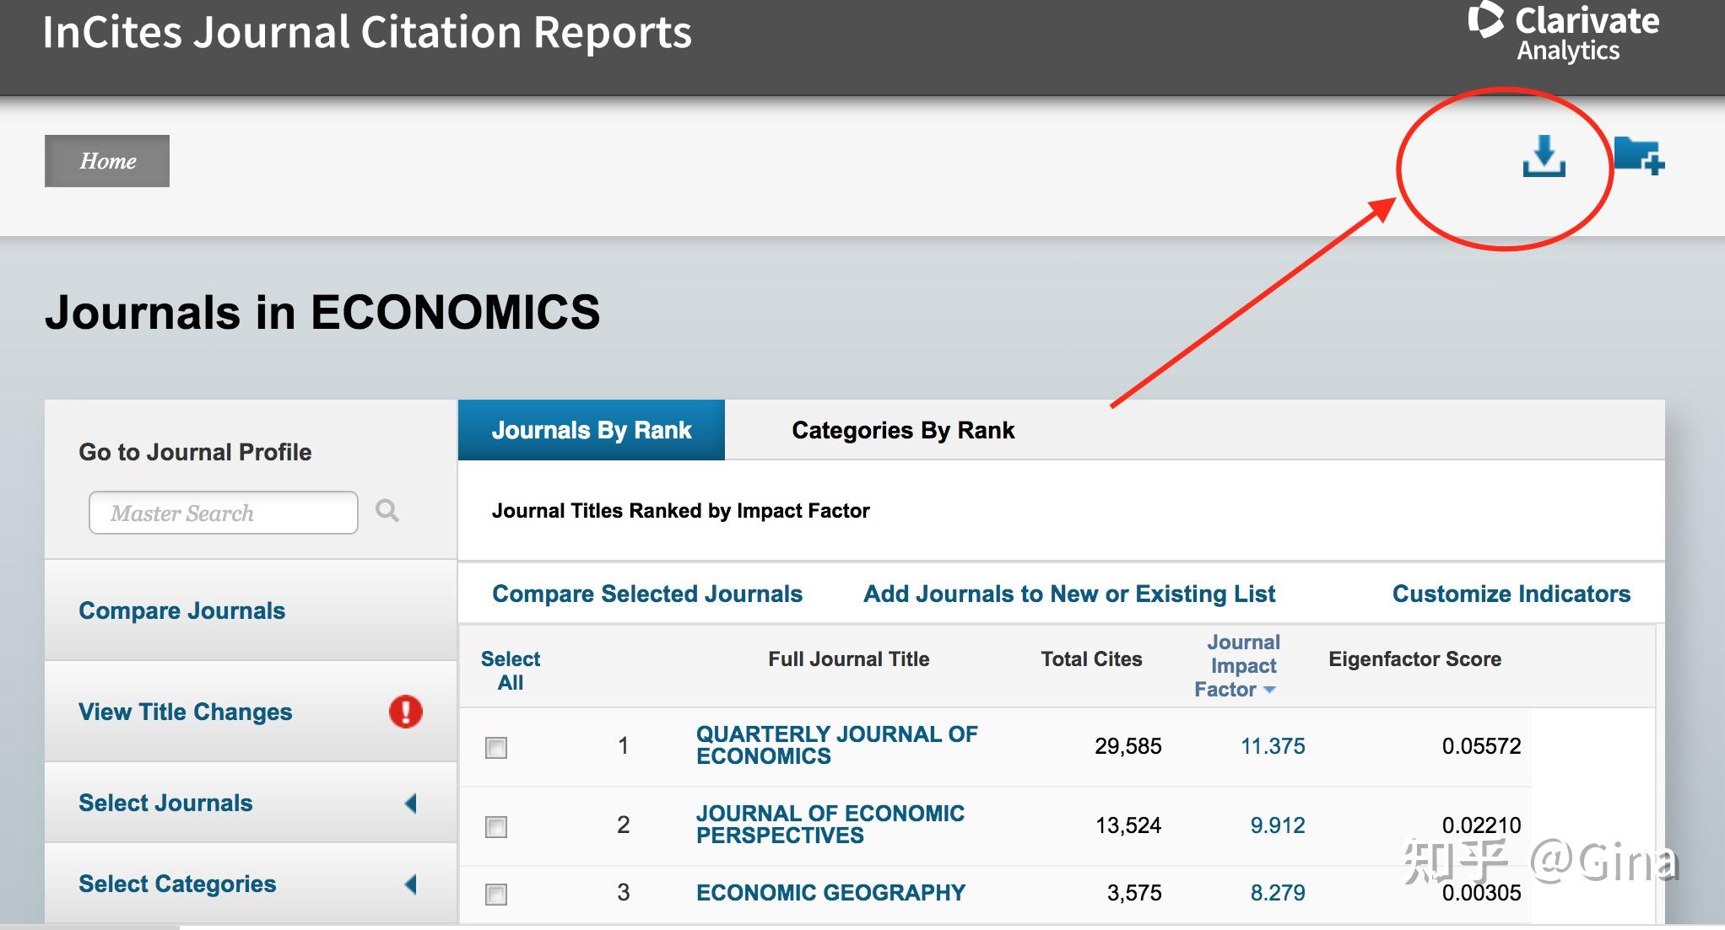This screenshot has width=1725, height=930.
Task: Click the Clarivate Analytics logo
Action: pos(1564,34)
